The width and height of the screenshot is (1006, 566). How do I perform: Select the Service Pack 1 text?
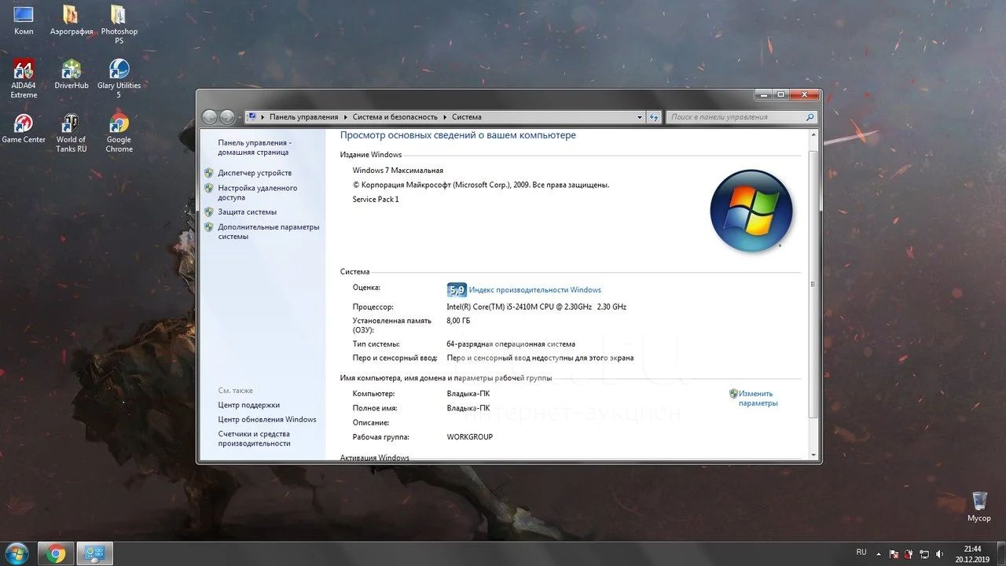coord(376,200)
